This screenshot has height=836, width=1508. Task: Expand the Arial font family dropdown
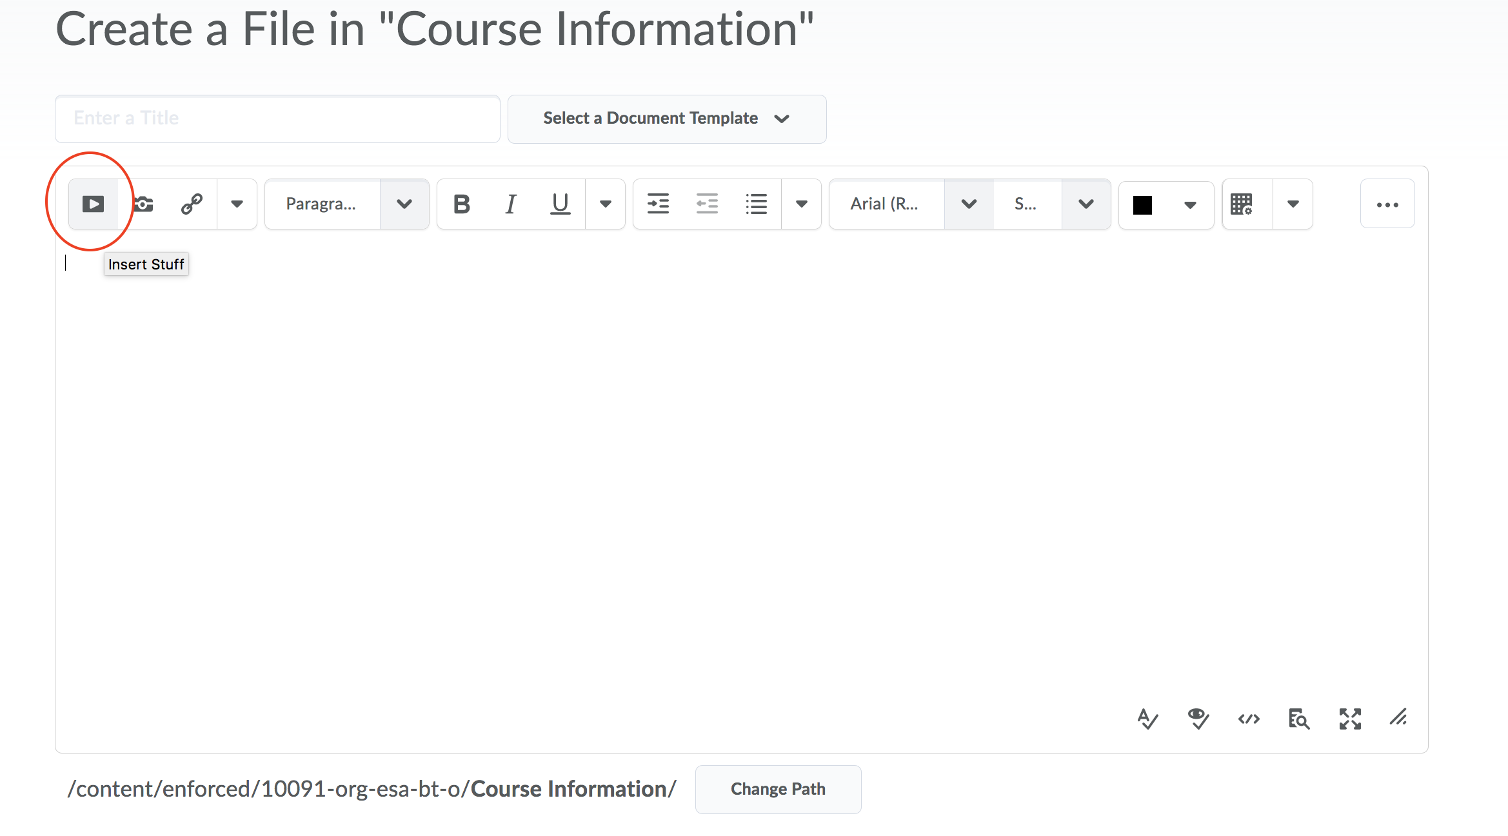point(968,204)
